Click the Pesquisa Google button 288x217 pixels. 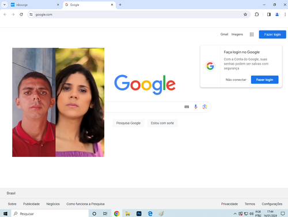(128, 123)
